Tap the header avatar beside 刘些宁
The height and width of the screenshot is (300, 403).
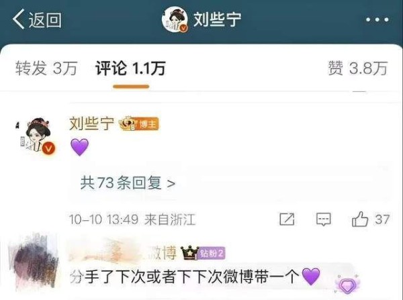click(175, 19)
